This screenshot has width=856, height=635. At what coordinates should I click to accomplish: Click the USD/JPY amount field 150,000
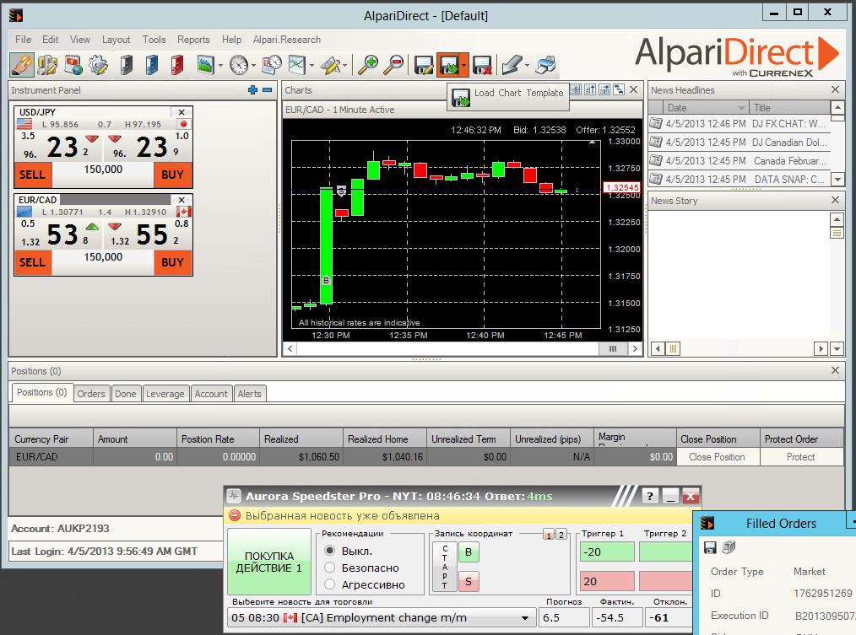pyautogui.click(x=103, y=170)
